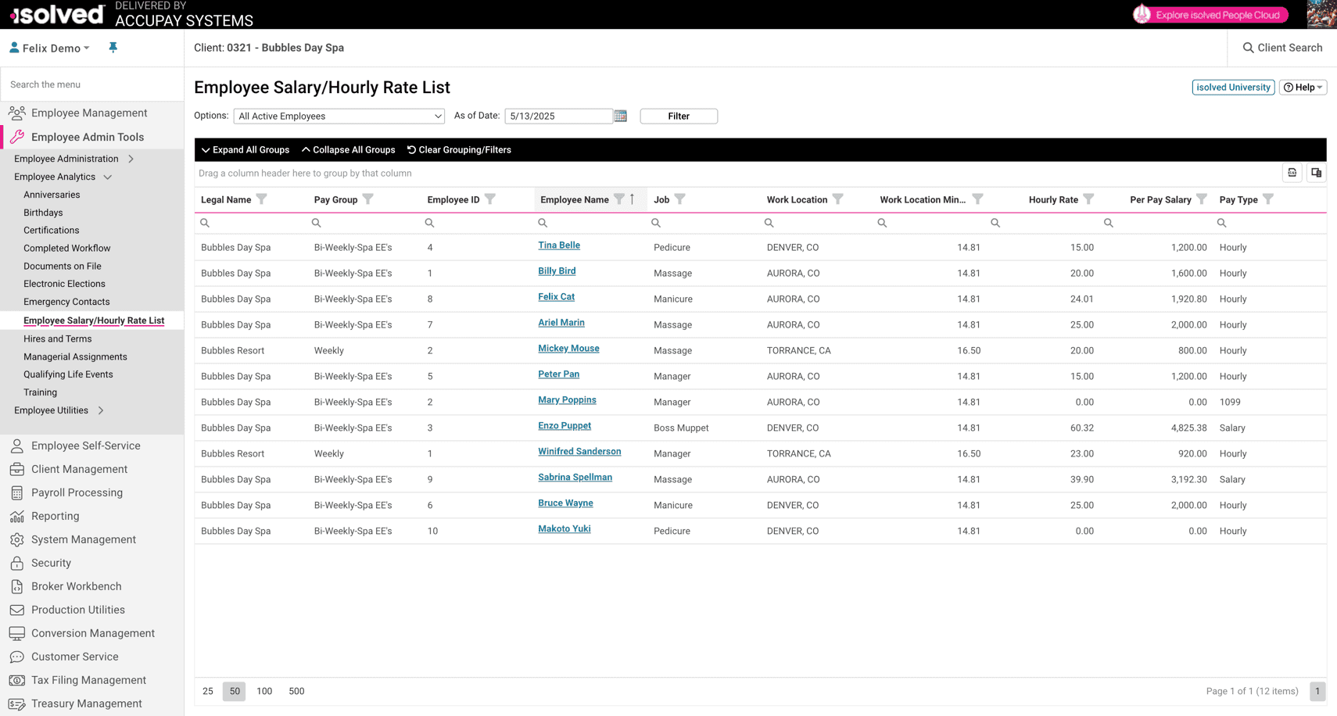Click the Job column filter icon
Screen dimensions: 1337x716
click(x=680, y=199)
